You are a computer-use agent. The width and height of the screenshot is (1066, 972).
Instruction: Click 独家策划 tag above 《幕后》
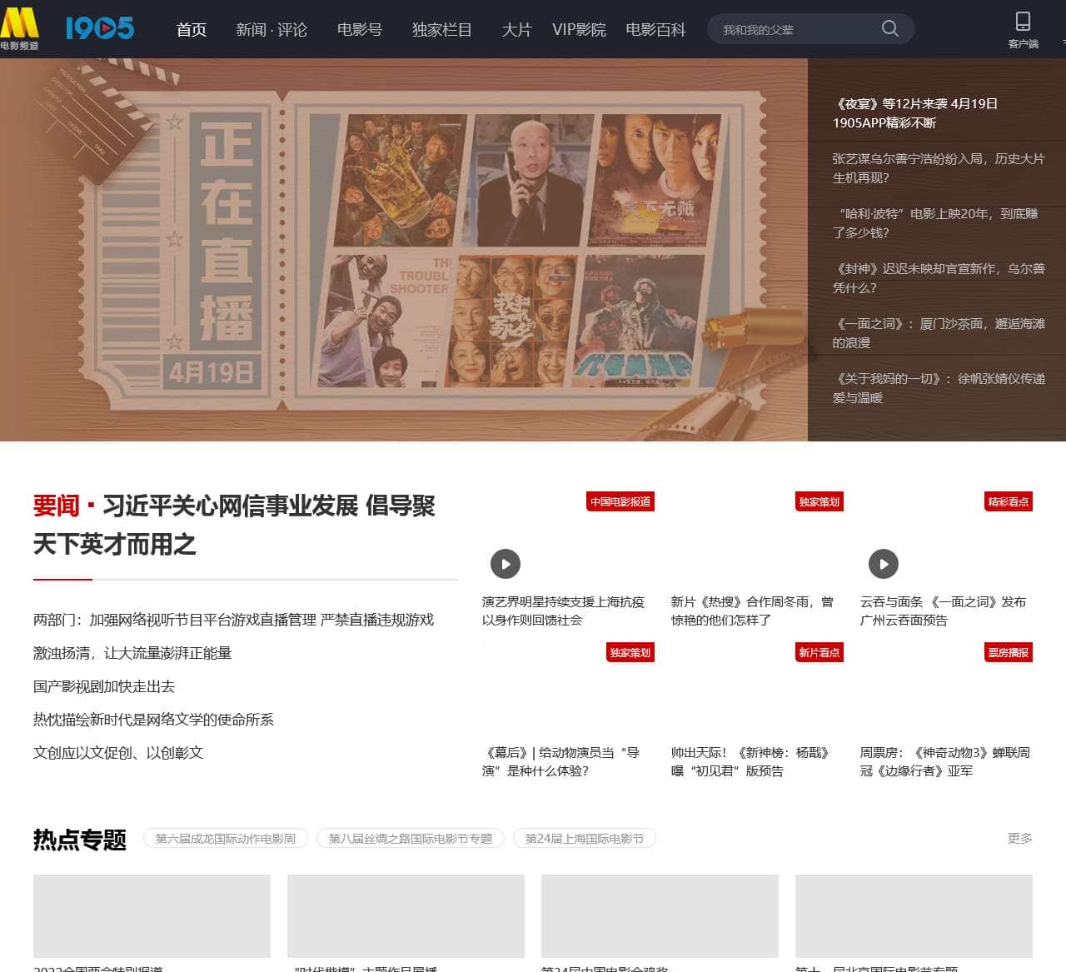pyautogui.click(x=630, y=652)
